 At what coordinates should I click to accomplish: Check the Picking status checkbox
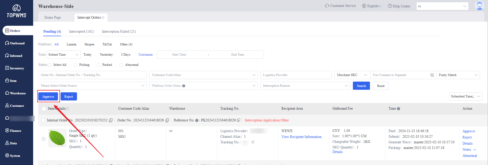[76, 65]
